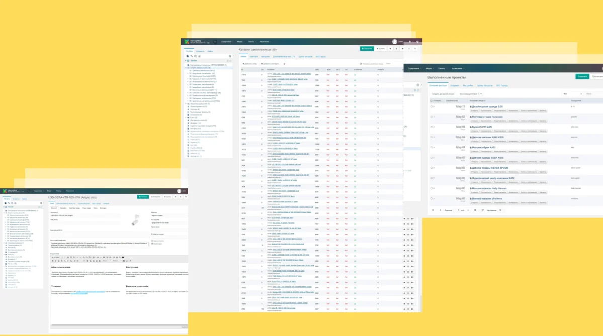Expand Модульные светильники in the catalog window tree
This screenshot has height=336, width=603.
point(188,73)
